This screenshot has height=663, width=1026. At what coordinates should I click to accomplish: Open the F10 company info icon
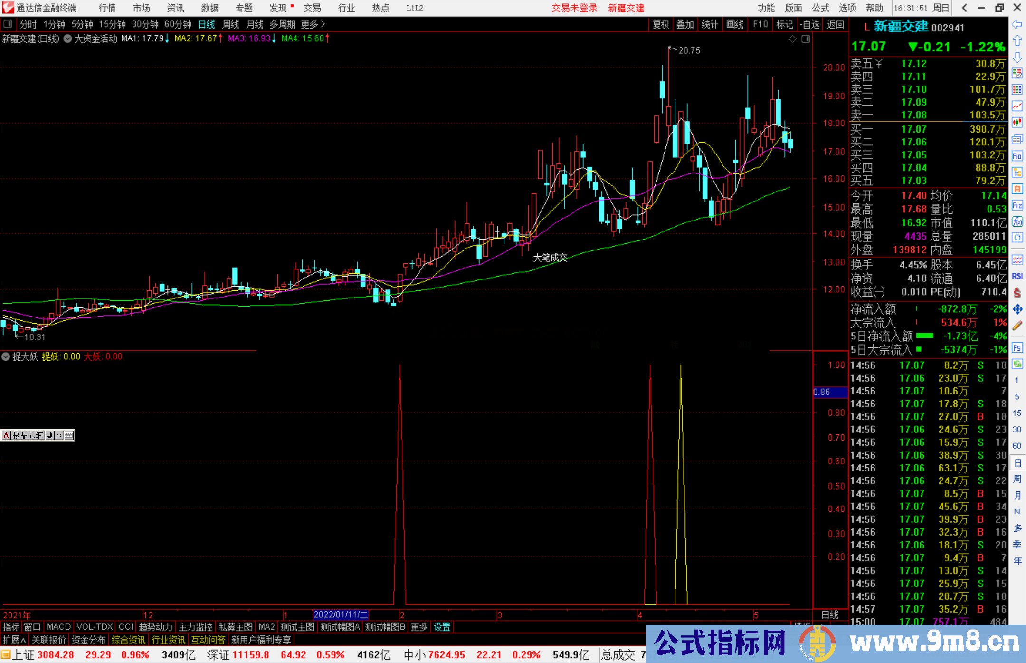1017,156
